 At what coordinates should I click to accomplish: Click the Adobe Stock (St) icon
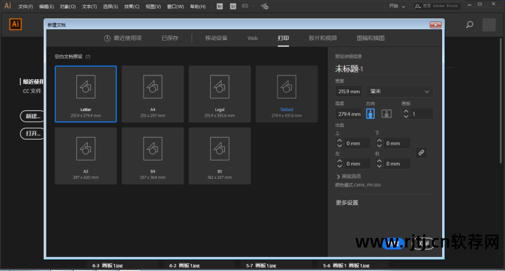(x=233, y=6)
